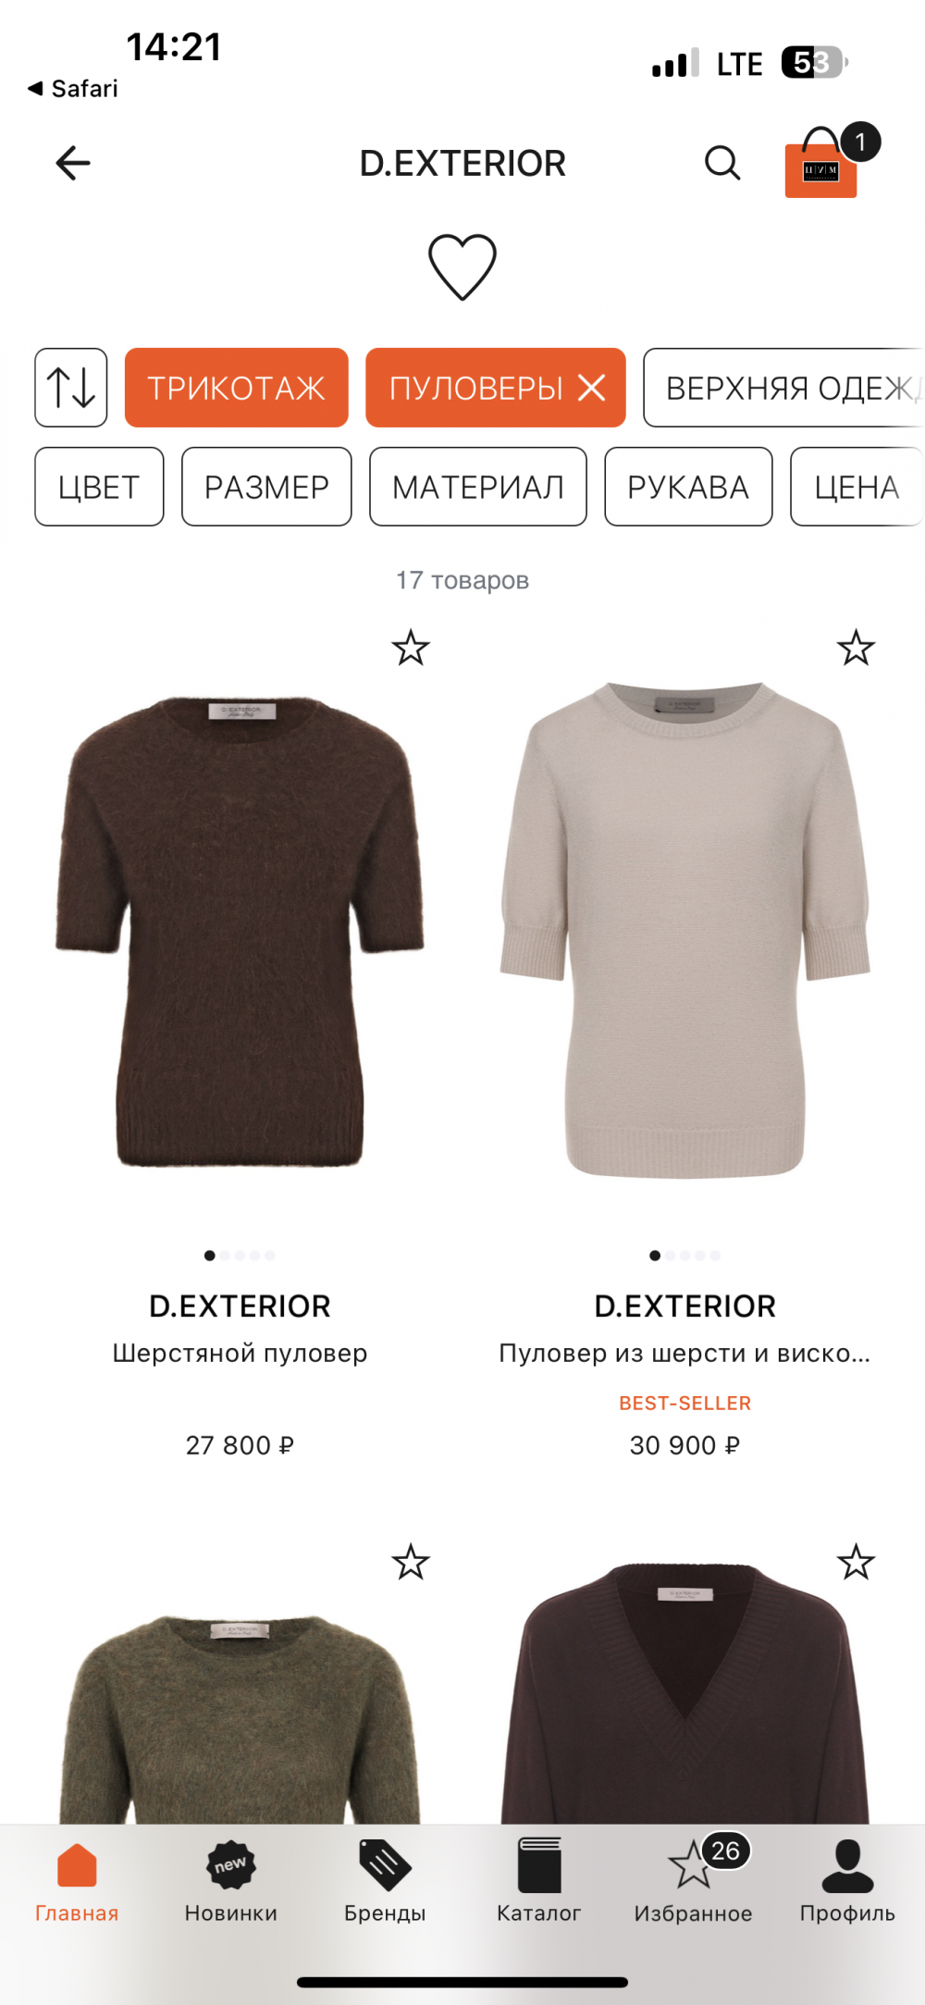The height and width of the screenshot is (2005, 925).
Task: Switch to the Новинки tab
Action: click(231, 1882)
